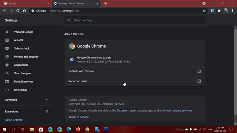Click the Google Chrome logo
This screenshot has width=237, height=133.
pos(72,46)
